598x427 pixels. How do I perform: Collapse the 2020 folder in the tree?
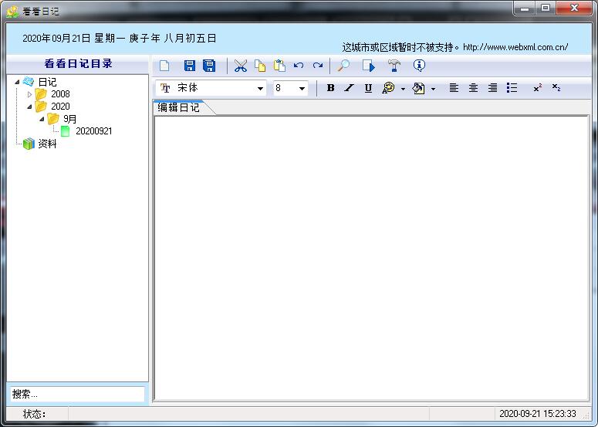[x=30, y=107]
